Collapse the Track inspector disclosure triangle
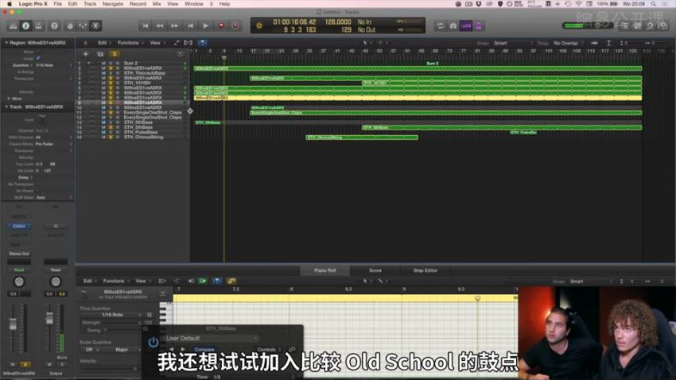This screenshot has height=380, width=676. 6,107
